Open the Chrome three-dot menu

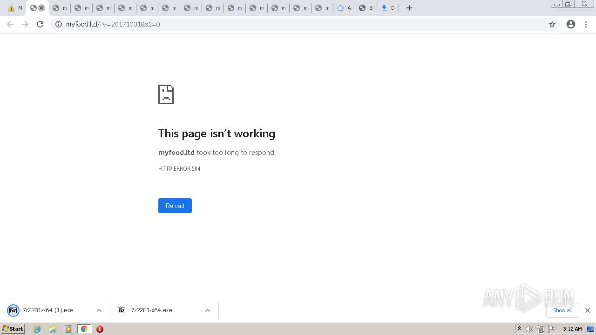coord(586,24)
